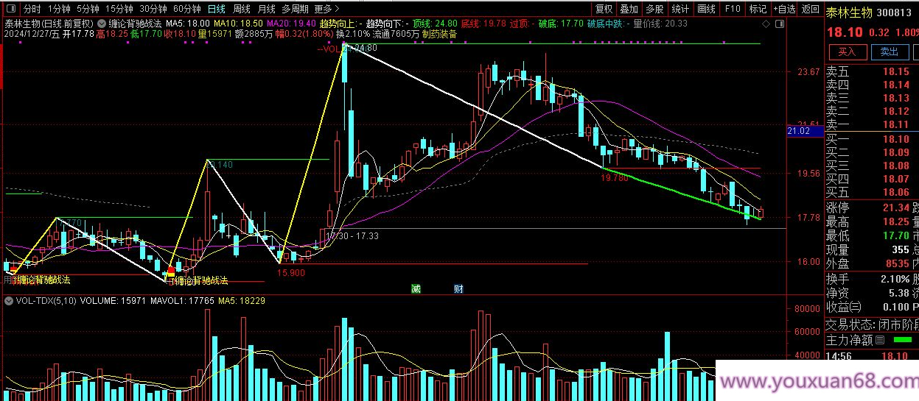Switch to the 60分钟 period tab
The height and width of the screenshot is (401, 919).
pos(187,10)
